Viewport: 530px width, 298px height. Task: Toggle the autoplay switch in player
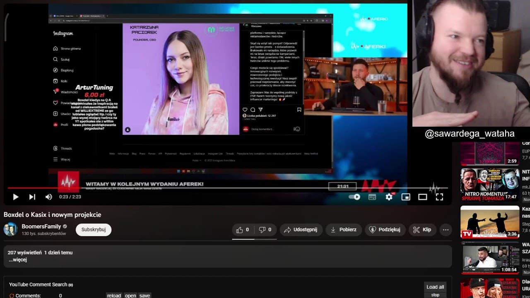[x=354, y=197]
